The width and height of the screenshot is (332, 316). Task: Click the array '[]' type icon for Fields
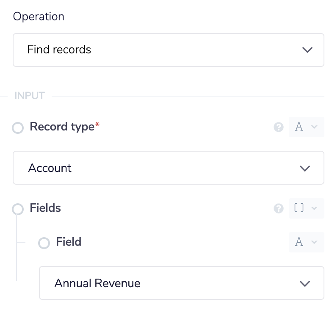(x=299, y=208)
